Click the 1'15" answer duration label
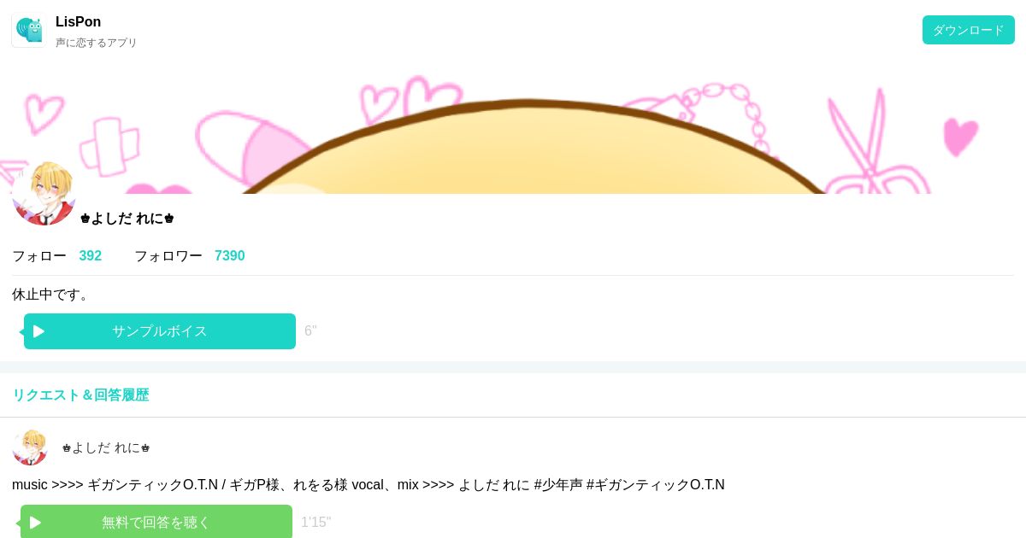The height and width of the screenshot is (538, 1026). 315,522
